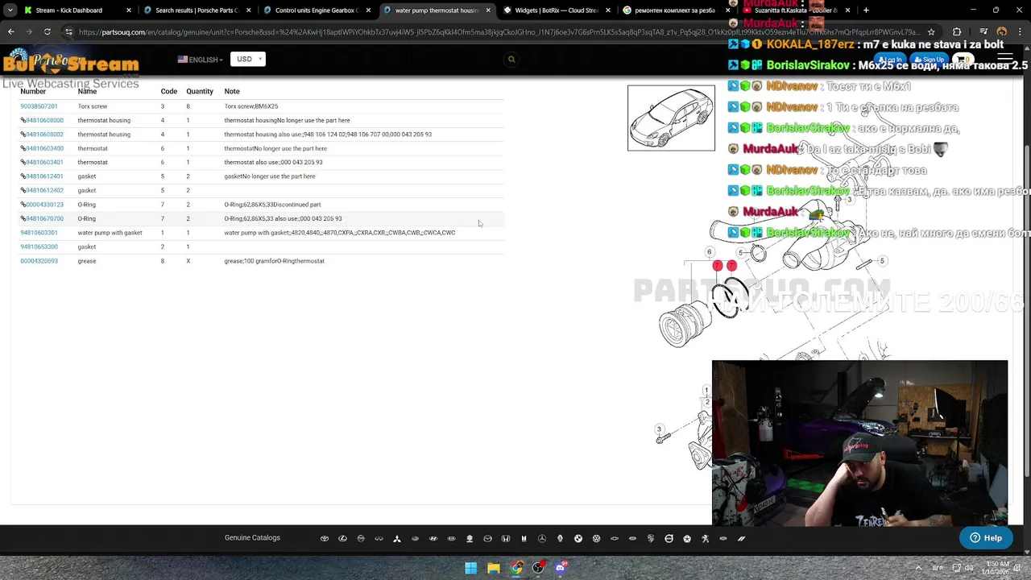Screen dimensions: 1031x580
Task: Bookmark this page with the star icon
Action: click(931, 32)
